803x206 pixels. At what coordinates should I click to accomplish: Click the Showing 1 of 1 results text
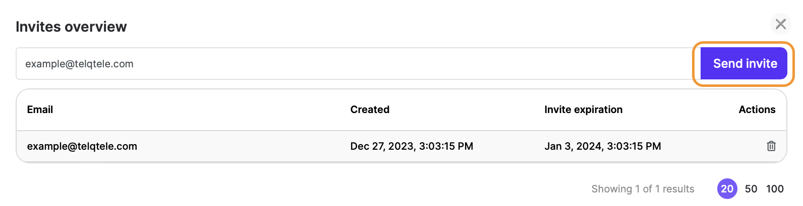643,189
